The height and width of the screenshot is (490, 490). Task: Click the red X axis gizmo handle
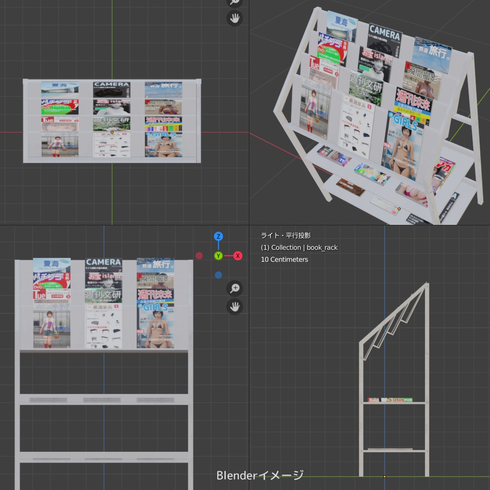(238, 256)
